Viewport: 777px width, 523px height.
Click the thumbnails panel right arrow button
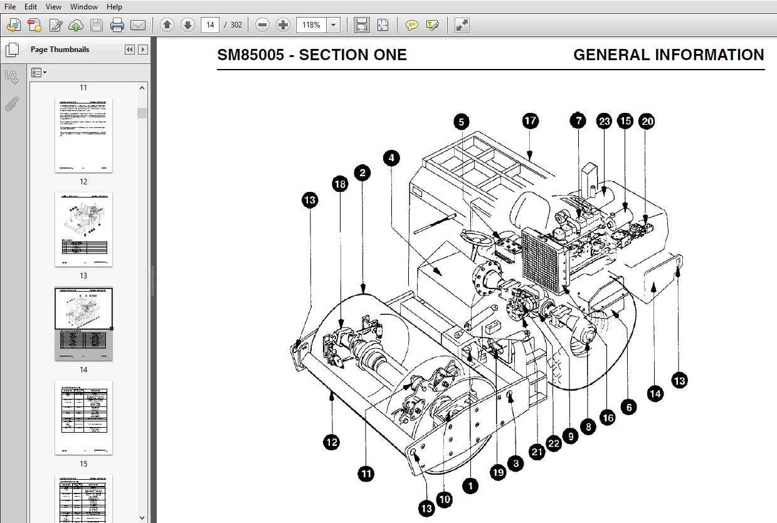click(x=143, y=50)
